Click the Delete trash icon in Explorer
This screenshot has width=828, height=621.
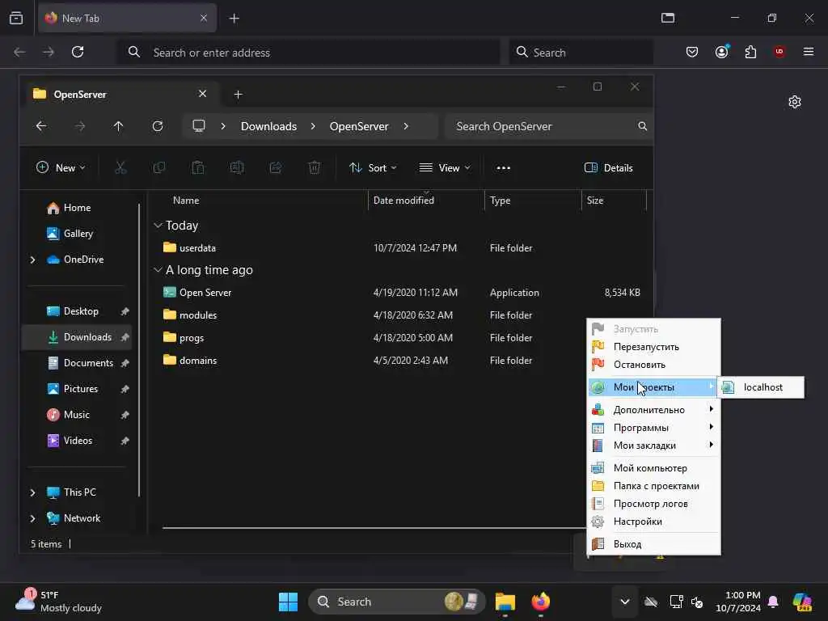[x=315, y=168]
